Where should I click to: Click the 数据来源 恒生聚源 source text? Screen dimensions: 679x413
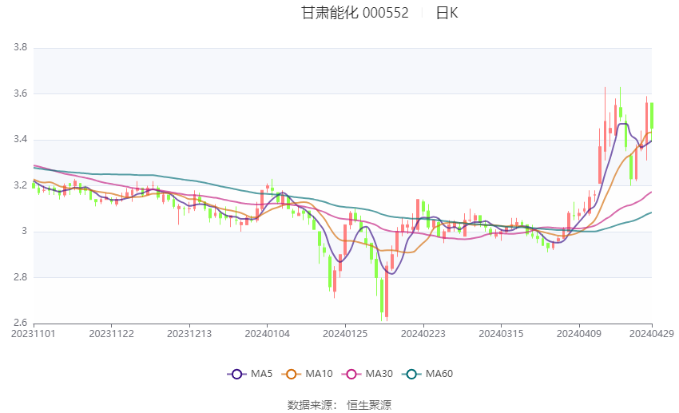(339, 405)
